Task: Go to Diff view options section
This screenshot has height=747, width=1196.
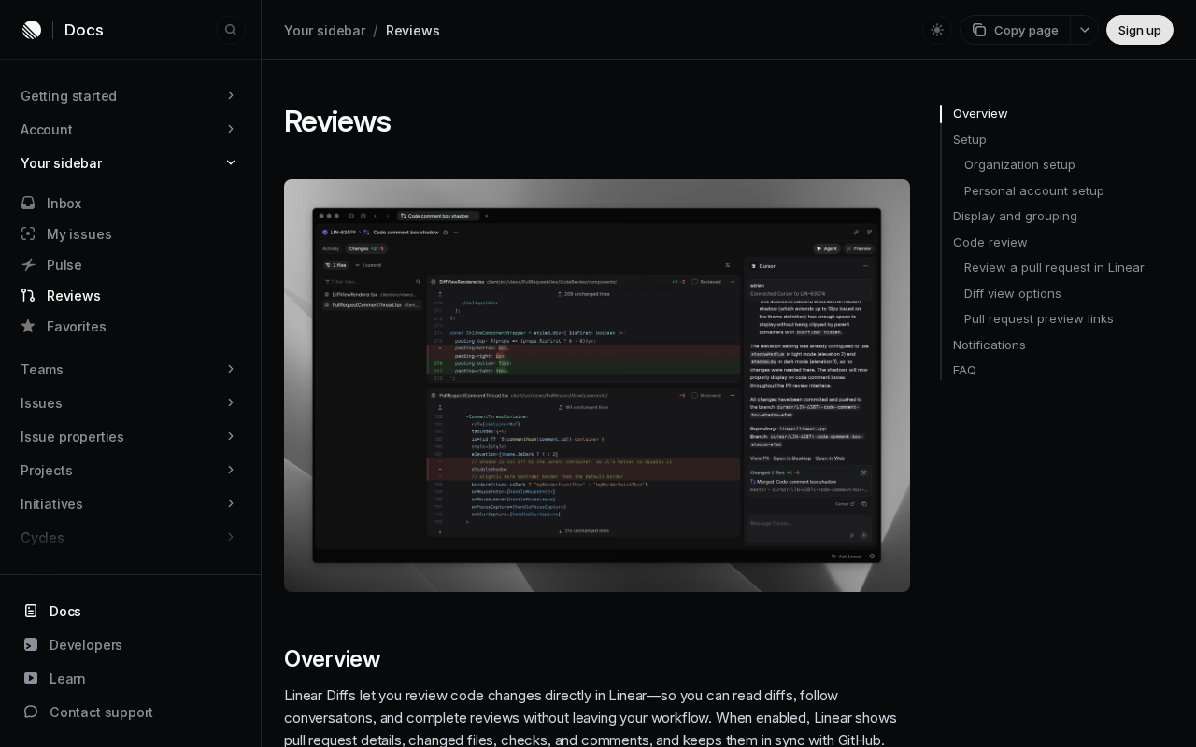Action: click(x=1013, y=293)
